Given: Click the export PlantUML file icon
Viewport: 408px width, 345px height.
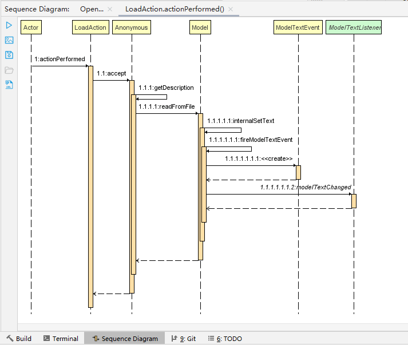Looking at the screenshot, I should click(x=9, y=85).
